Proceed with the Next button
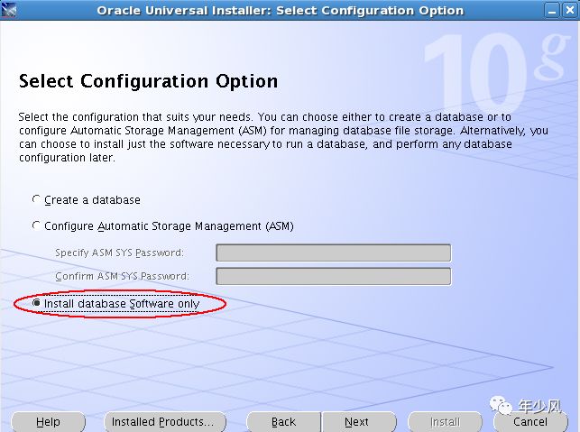The height and width of the screenshot is (432, 580). [356, 422]
